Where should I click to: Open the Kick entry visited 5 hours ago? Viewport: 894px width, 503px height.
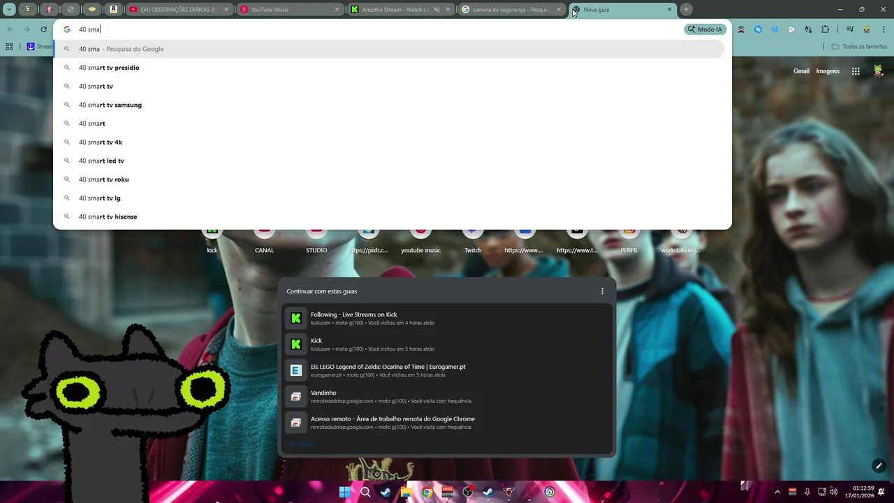(447, 344)
